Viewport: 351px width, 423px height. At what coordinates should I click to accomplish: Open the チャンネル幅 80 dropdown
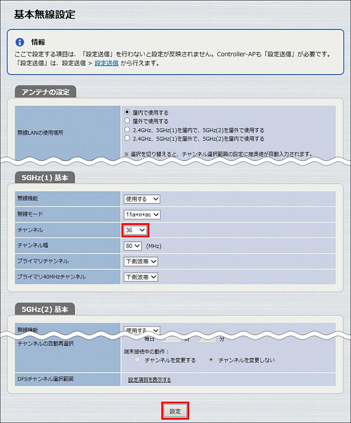[x=133, y=246]
